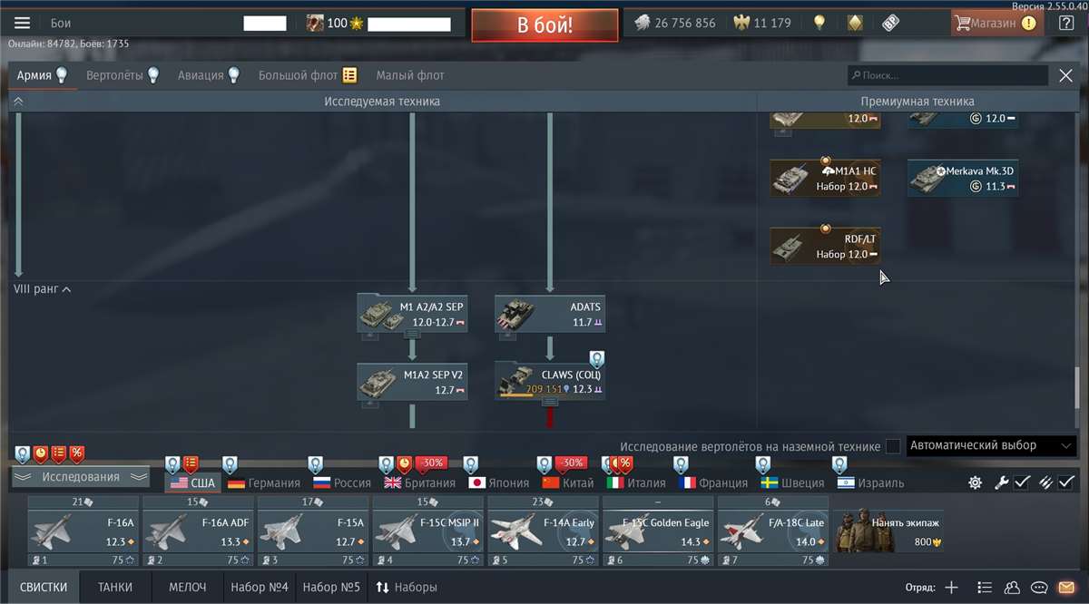
Task: Click the В бой! button
Action: coord(544,24)
